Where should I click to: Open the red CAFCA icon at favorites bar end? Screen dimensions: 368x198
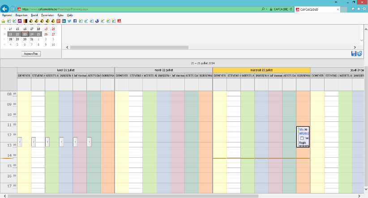click(x=119, y=21)
